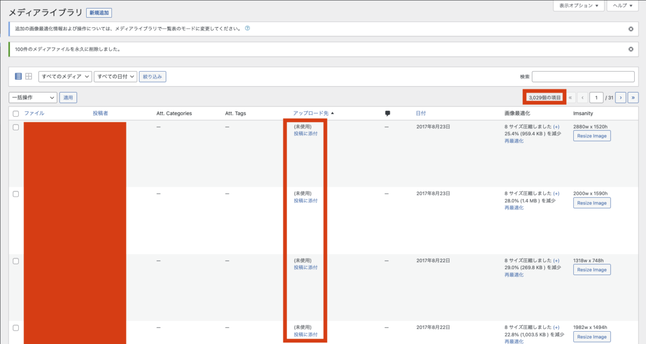Tick the select-all checkbox in table header
646x344 pixels.
tap(16, 114)
